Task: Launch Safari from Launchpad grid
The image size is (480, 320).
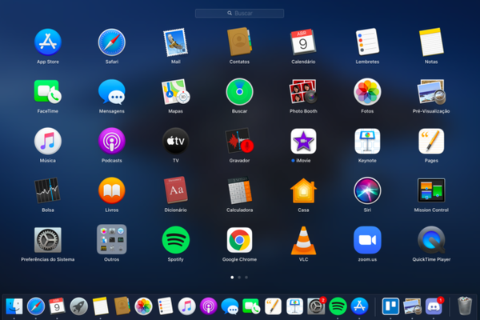Action: [112, 42]
